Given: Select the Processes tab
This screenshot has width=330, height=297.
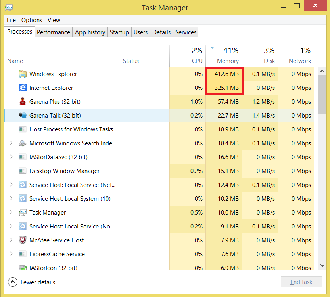Looking at the screenshot, I should (19, 32).
